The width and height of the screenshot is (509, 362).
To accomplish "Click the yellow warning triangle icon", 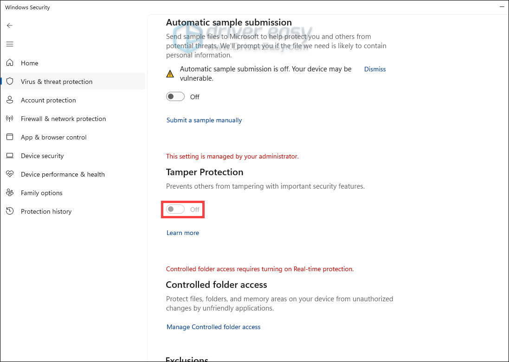I will click(170, 74).
